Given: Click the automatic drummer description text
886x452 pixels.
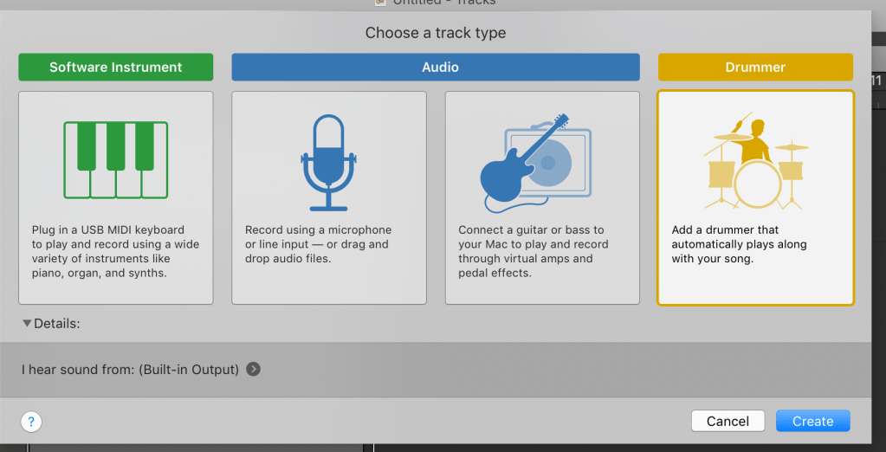Looking at the screenshot, I should tap(739, 244).
